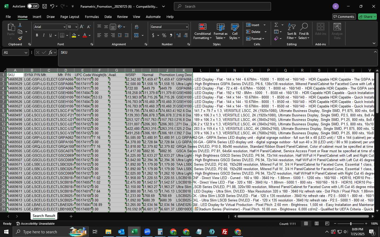Toggle Underline formatting
The height and width of the screenshot is (237, 380).
[x=50, y=35]
